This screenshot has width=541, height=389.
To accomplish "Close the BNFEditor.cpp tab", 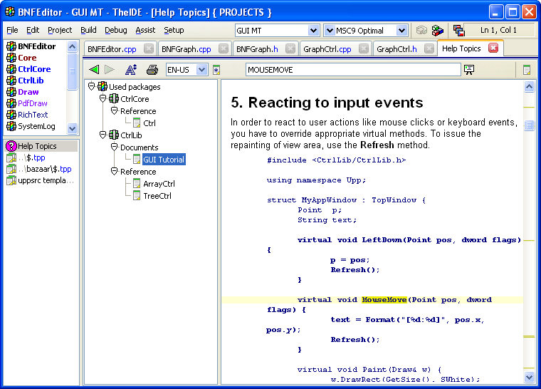I will [148, 49].
